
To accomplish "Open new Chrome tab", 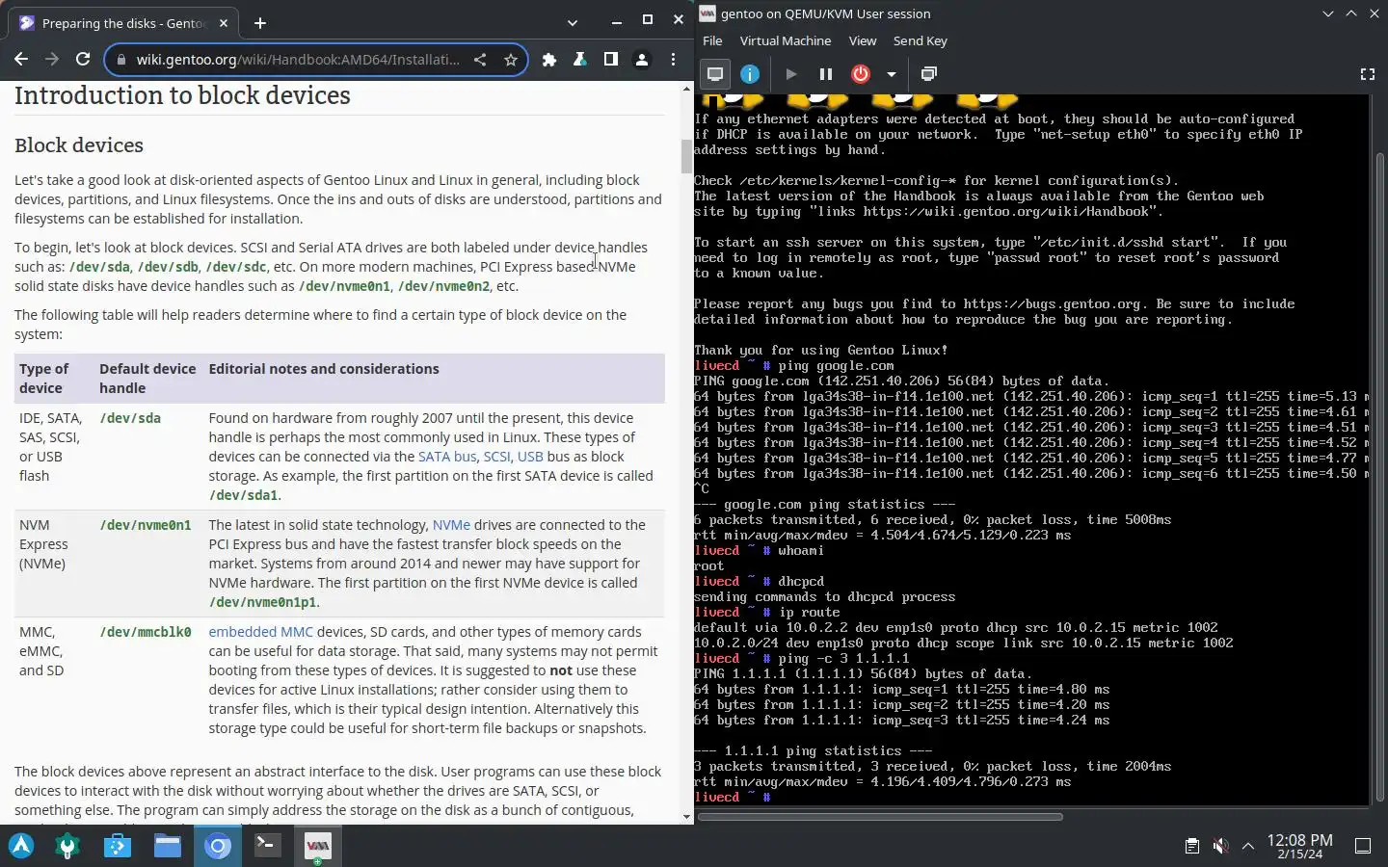I will [x=260, y=22].
